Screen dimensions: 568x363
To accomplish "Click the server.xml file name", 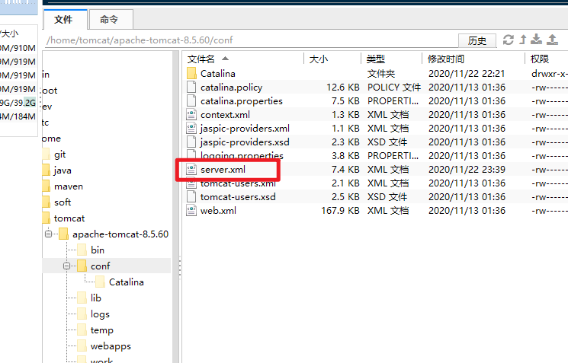I will pos(223,170).
